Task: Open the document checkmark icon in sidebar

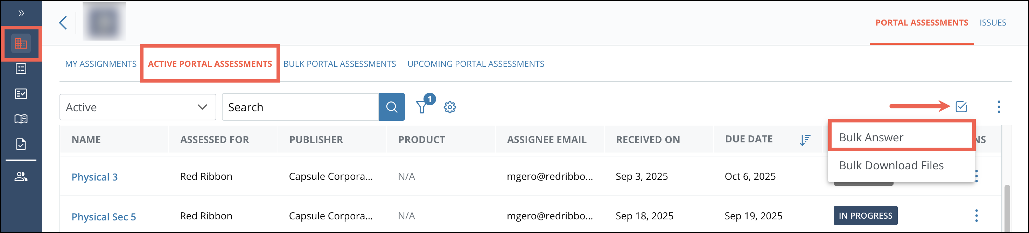Action: pyautogui.click(x=21, y=144)
